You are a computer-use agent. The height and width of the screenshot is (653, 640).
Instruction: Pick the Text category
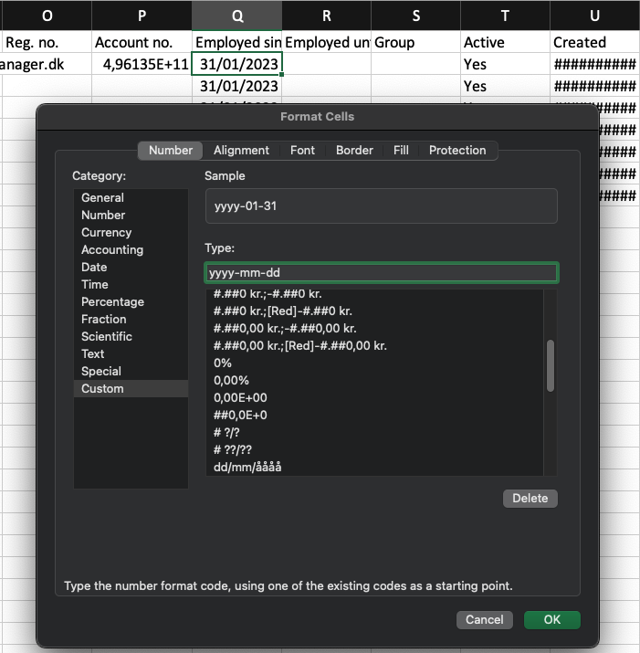click(x=93, y=353)
